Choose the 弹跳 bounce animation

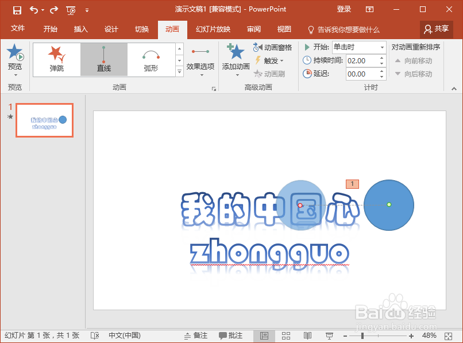pyautogui.click(x=57, y=59)
